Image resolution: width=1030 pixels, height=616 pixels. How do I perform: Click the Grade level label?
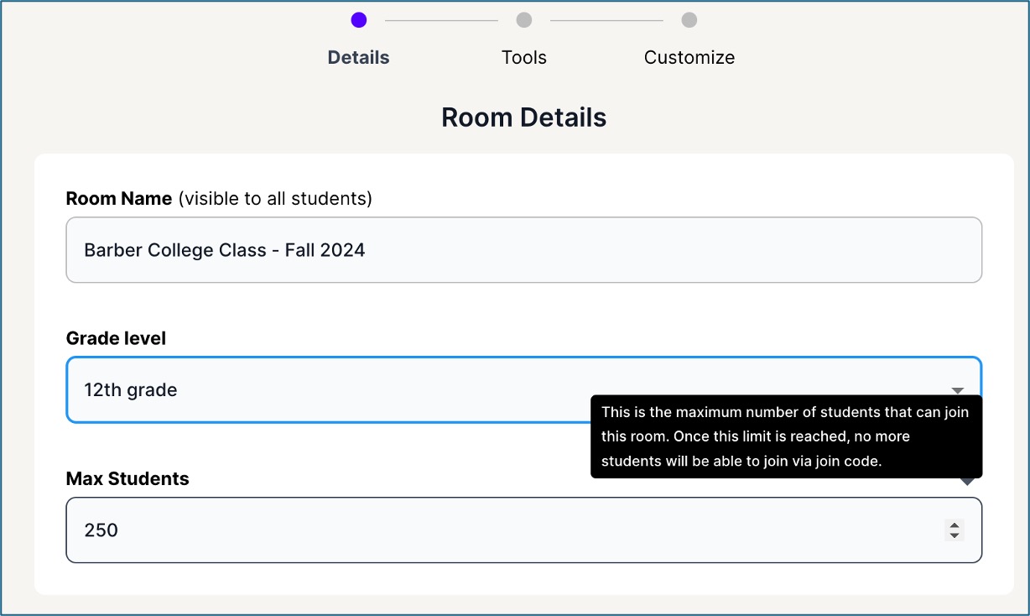click(x=116, y=338)
